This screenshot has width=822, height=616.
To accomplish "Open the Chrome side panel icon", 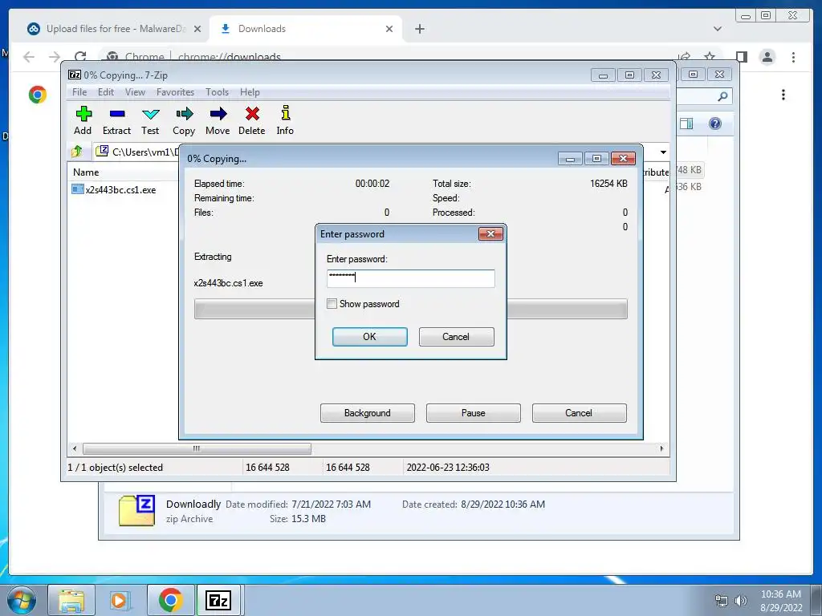I will point(741,57).
